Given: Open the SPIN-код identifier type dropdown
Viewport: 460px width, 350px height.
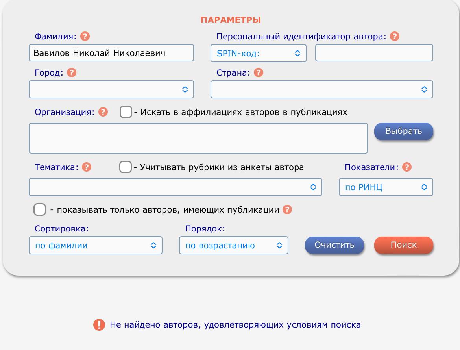Looking at the screenshot, I should pyautogui.click(x=259, y=53).
